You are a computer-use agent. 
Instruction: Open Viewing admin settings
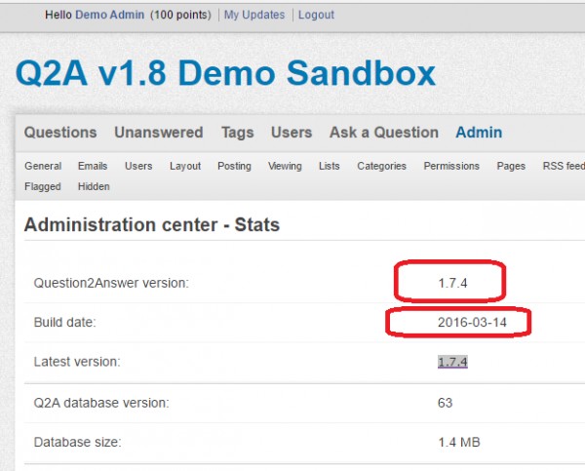coord(285,166)
